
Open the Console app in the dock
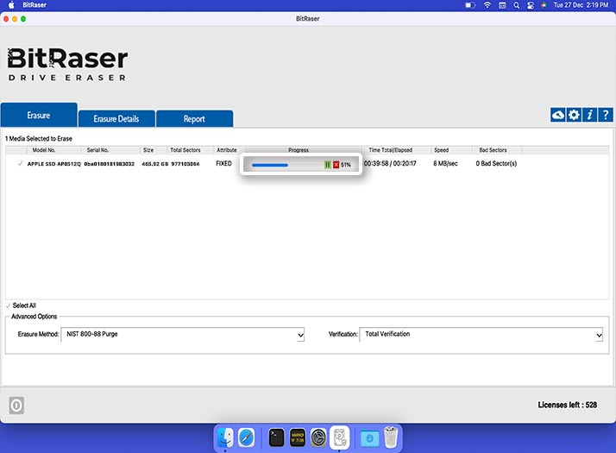pyautogui.click(x=298, y=437)
